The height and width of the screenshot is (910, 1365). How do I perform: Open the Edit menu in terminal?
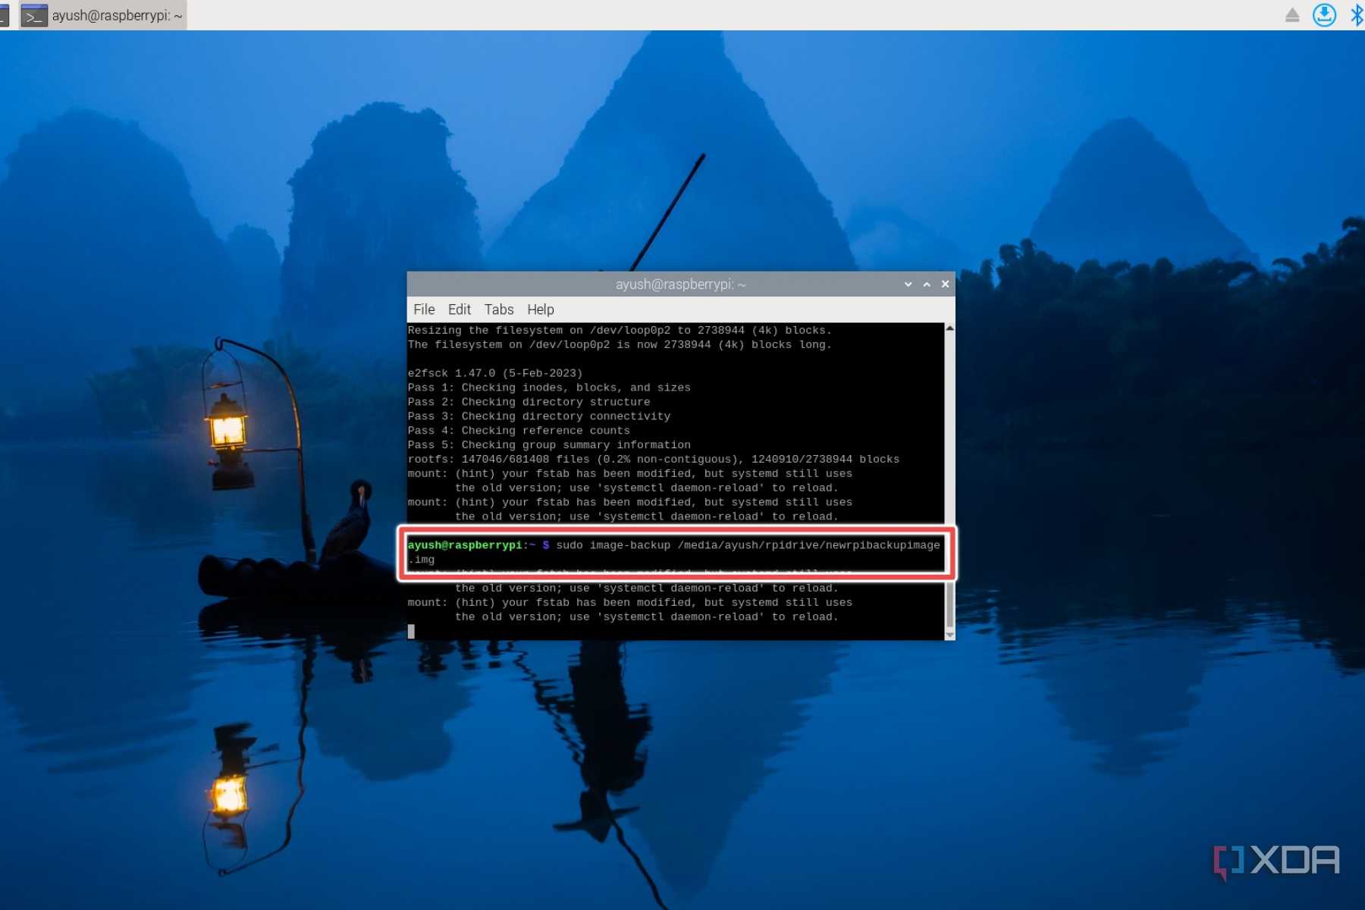[459, 309]
